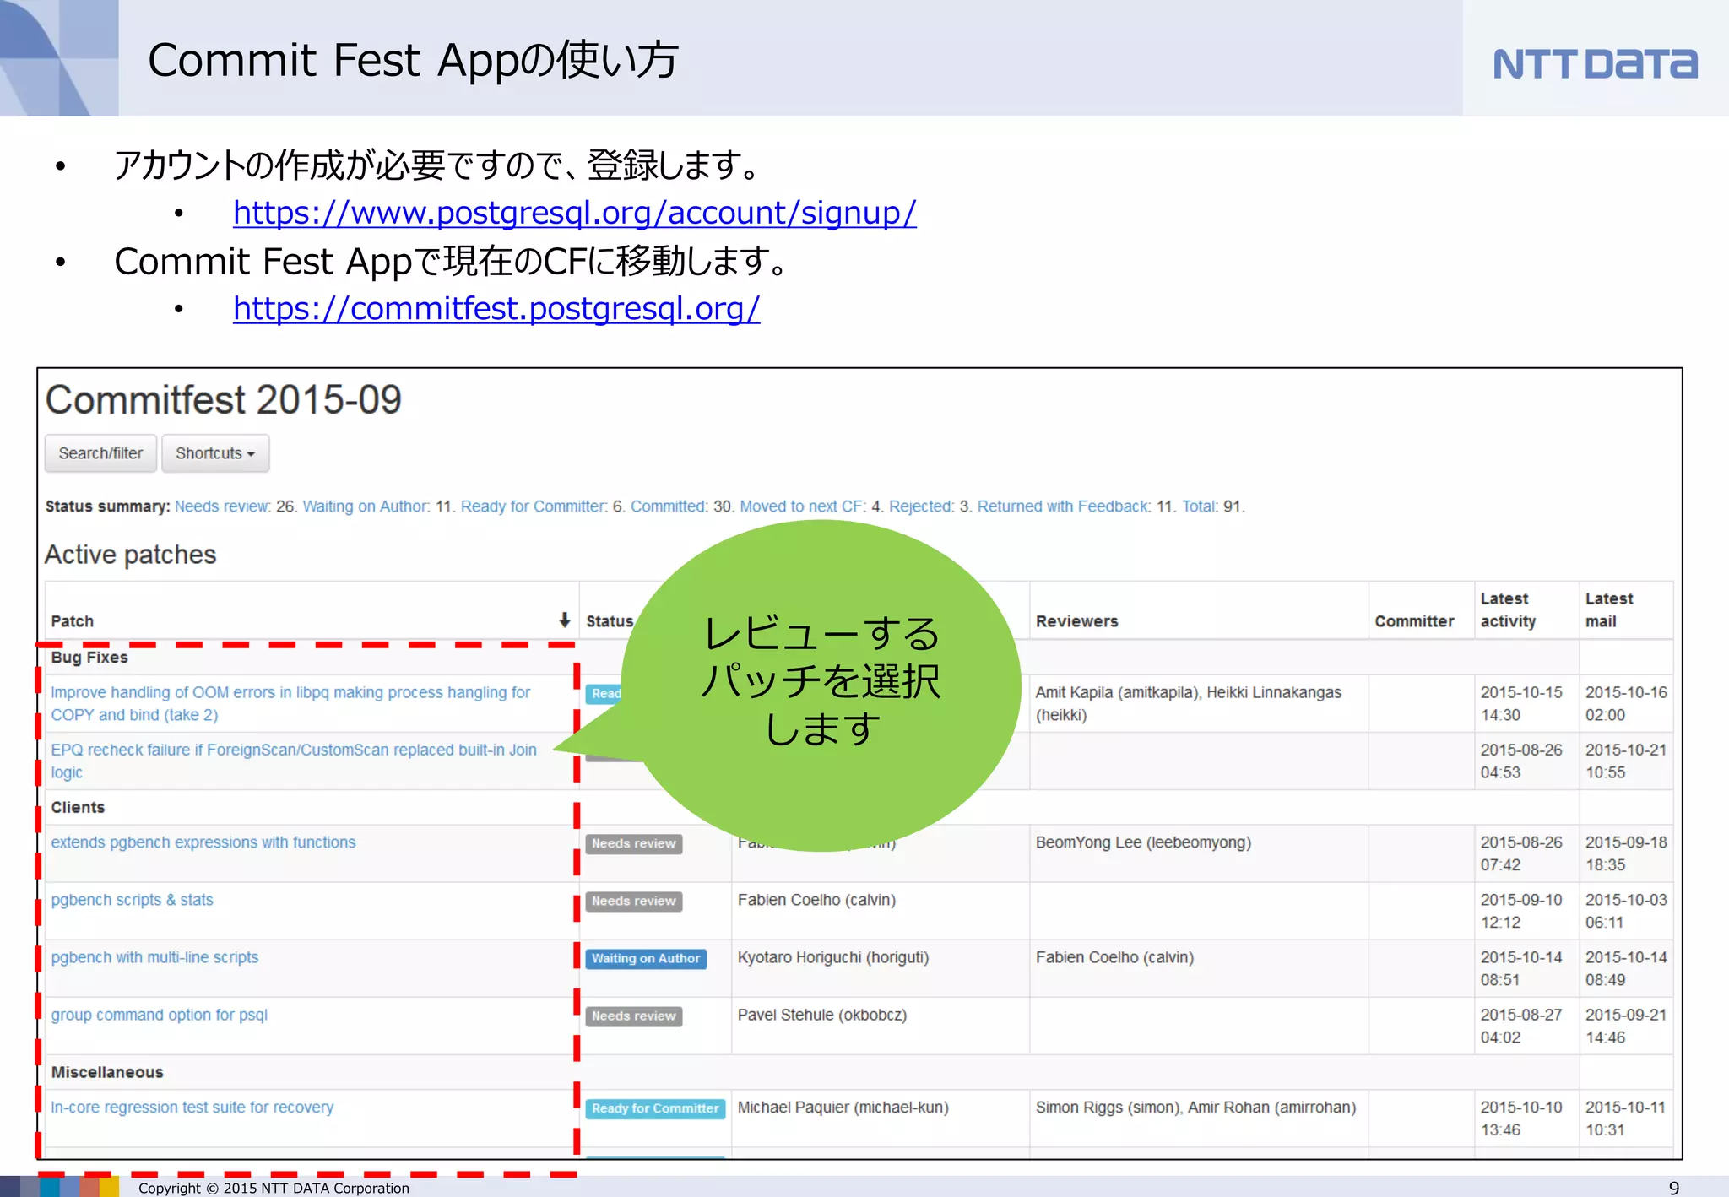Click the Committer column header
The image size is (1729, 1197).
point(1415,621)
